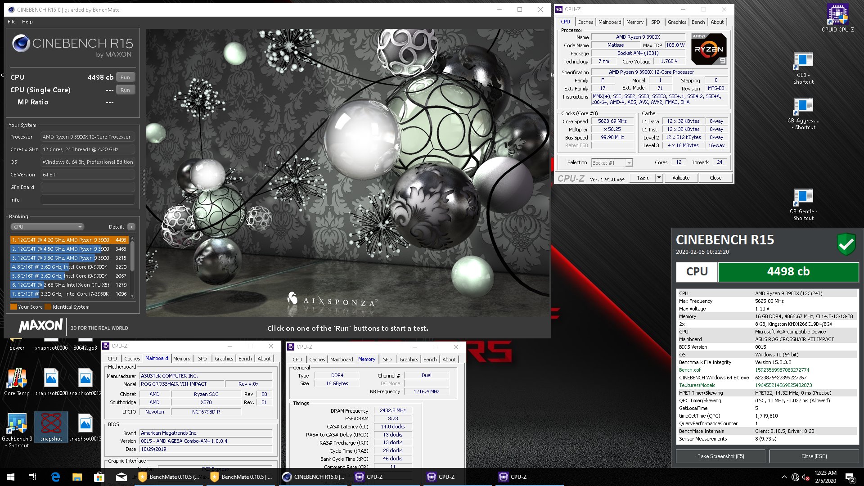Open the power desktop item
The image size is (864, 486).
pos(17,344)
